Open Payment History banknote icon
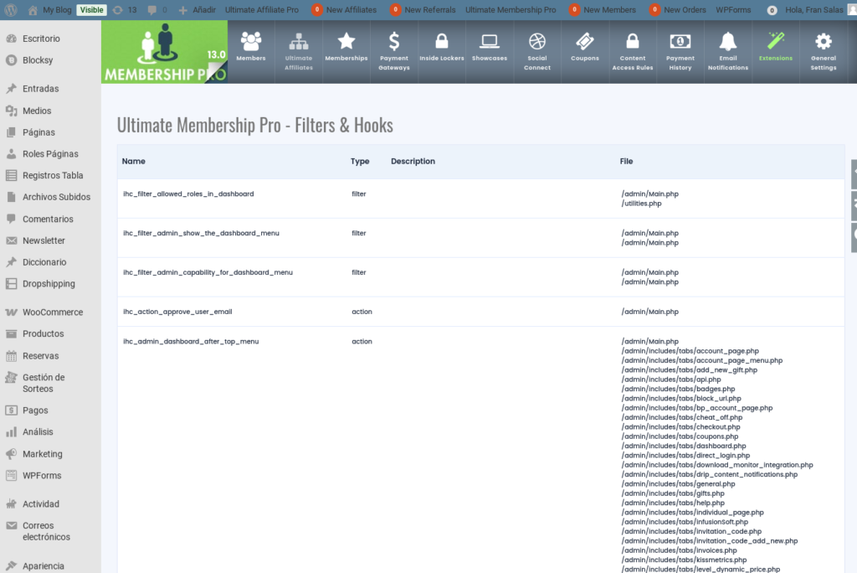This screenshot has width=857, height=573. [x=680, y=42]
